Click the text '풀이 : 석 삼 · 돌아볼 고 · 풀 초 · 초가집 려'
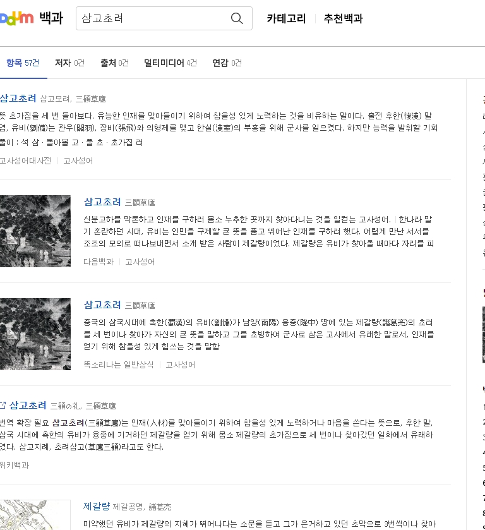 (x=71, y=142)
